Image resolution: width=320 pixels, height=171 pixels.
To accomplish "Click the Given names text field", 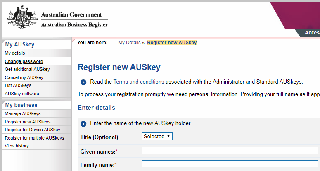I will [230, 151].
